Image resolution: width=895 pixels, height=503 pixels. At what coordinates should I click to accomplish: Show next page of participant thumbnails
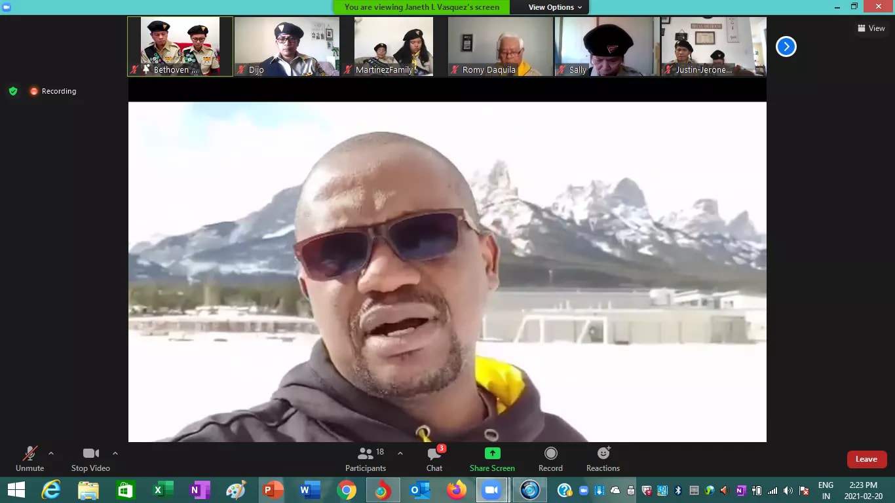point(786,47)
